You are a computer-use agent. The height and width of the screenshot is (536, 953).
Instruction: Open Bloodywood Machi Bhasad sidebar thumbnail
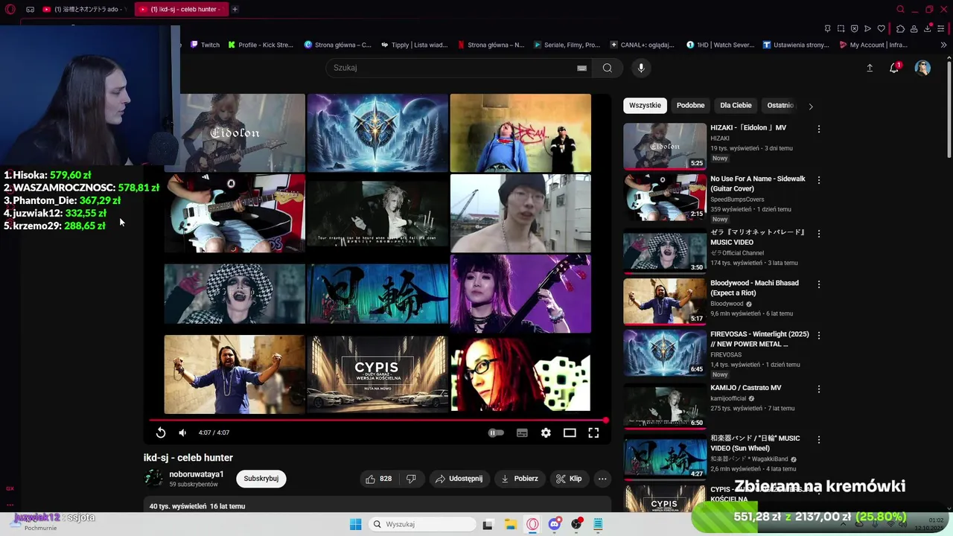click(x=664, y=301)
